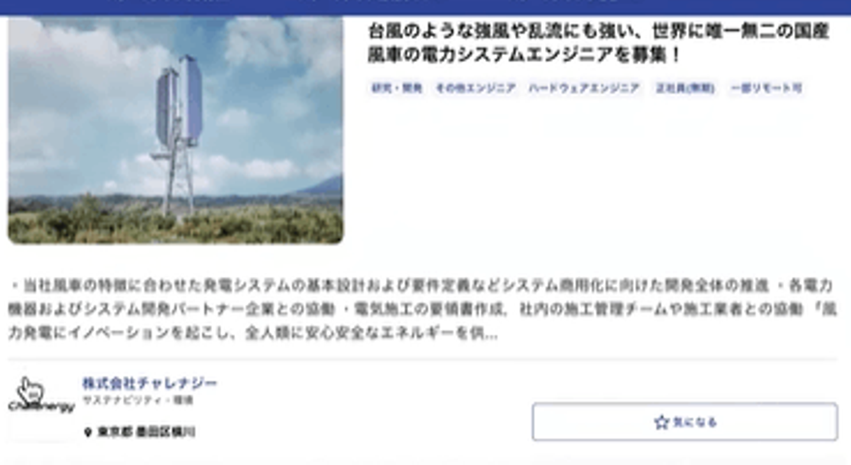Select the その他エンジニア tag
The width and height of the screenshot is (851, 465).
476,89
